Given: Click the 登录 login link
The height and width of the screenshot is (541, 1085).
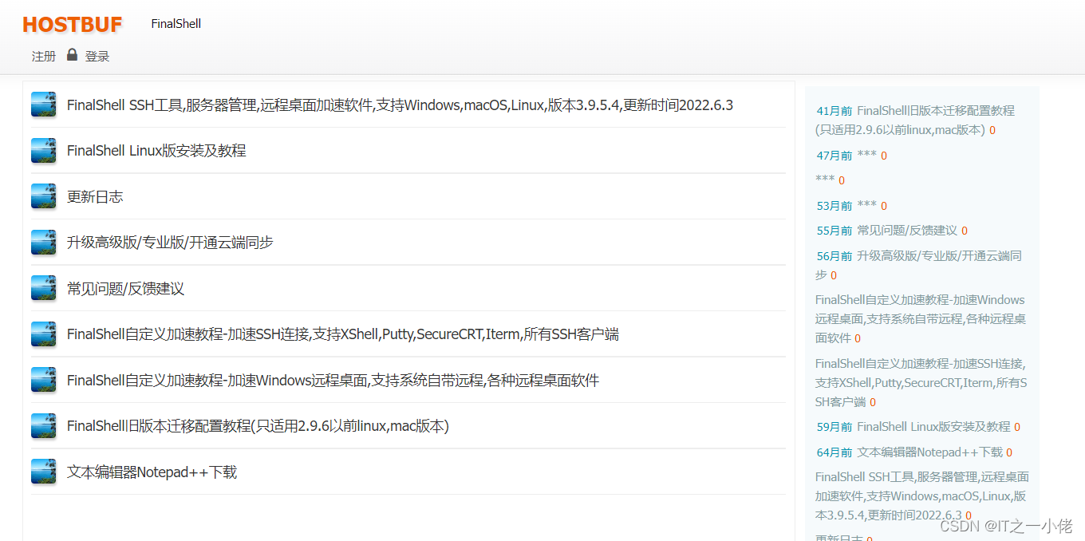Looking at the screenshot, I should coord(97,56).
